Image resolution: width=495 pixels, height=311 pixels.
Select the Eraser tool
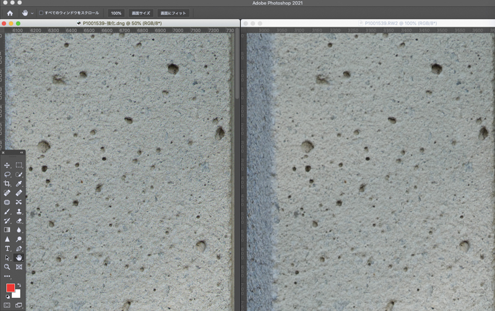coord(19,221)
